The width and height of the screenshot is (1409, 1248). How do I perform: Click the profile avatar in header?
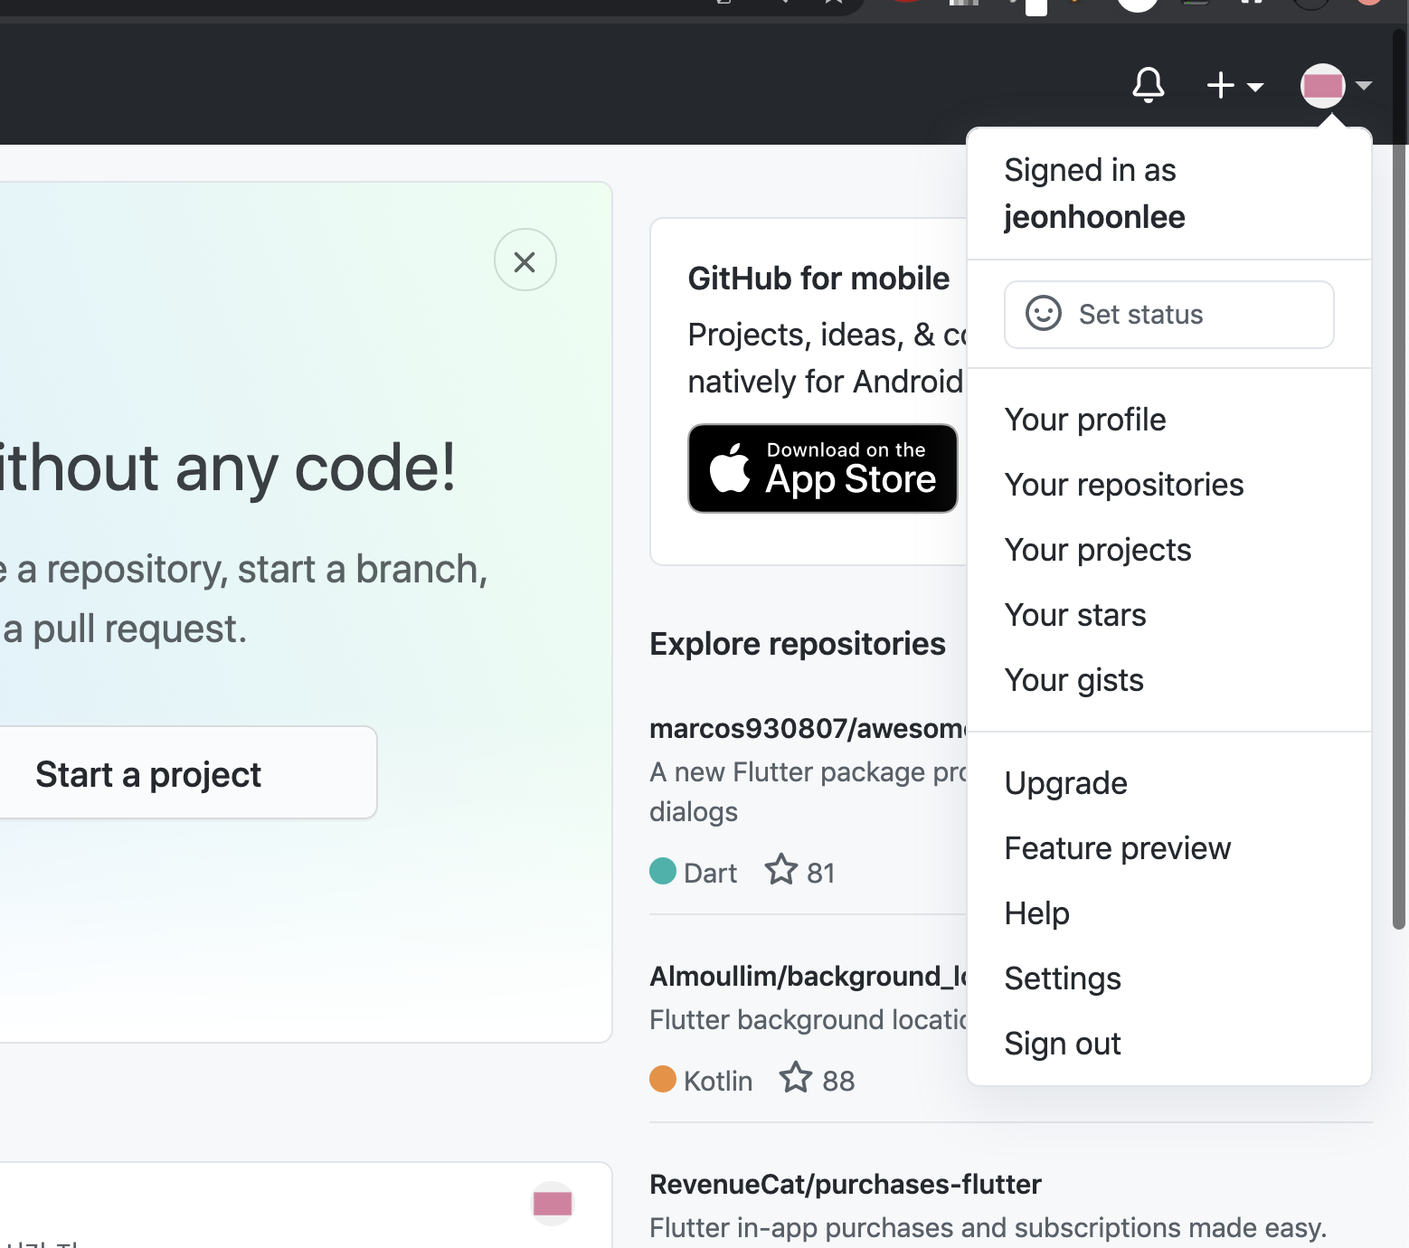click(1322, 86)
